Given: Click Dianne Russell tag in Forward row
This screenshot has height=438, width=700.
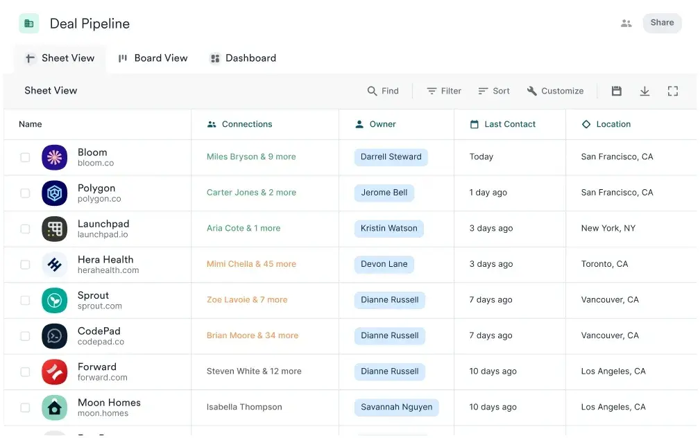Looking at the screenshot, I should click(390, 371).
